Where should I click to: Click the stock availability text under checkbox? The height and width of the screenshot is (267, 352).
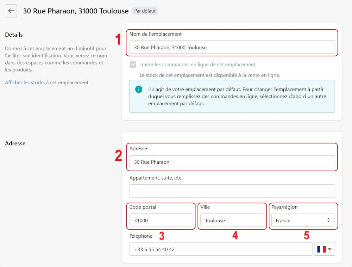point(209,75)
